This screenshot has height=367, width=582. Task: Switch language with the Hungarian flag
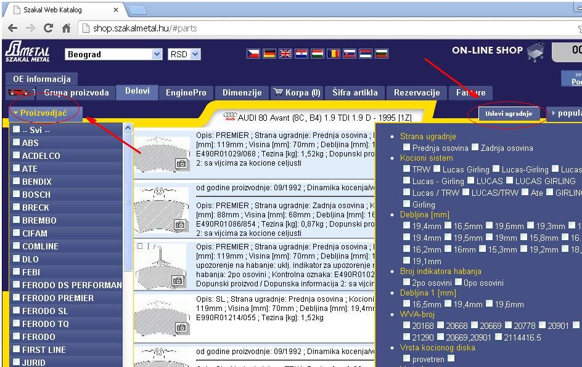click(318, 54)
